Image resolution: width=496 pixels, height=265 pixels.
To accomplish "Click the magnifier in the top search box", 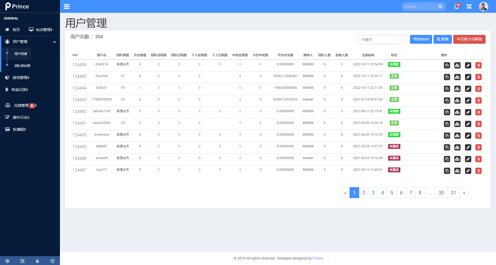I will tap(440, 7).
